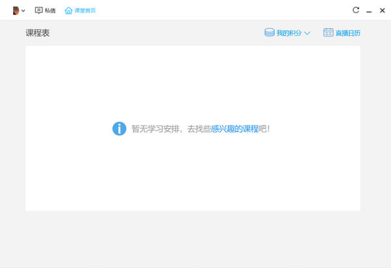Screen dimensions: 391x268
Task: Click the 我的积分 coin stack icon
Action: point(269,33)
